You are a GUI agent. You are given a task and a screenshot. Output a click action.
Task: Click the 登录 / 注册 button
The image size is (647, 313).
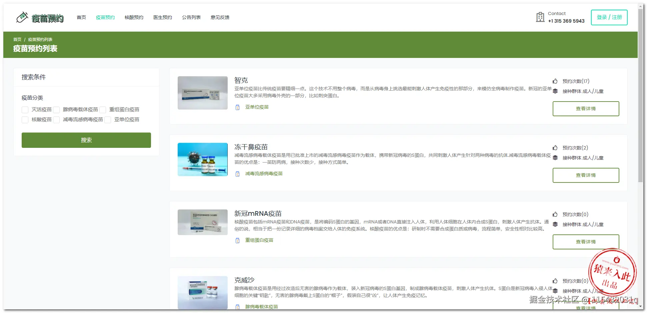(609, 17)
